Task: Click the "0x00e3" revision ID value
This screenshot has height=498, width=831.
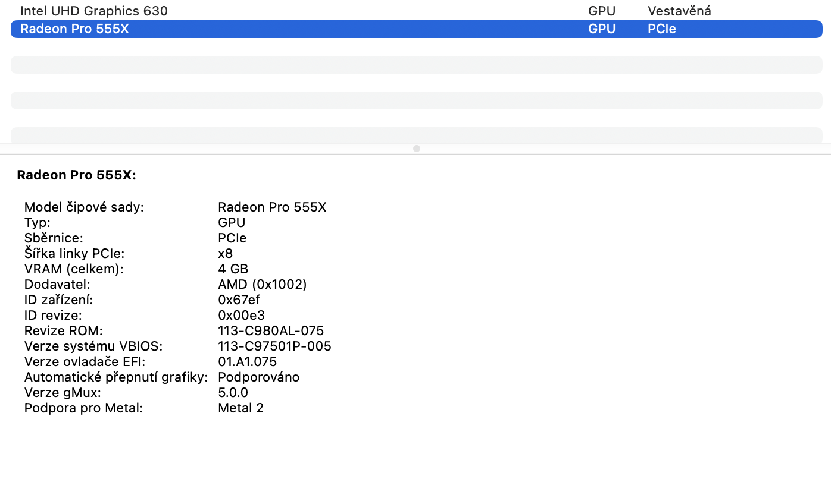Action: (242, 316)
